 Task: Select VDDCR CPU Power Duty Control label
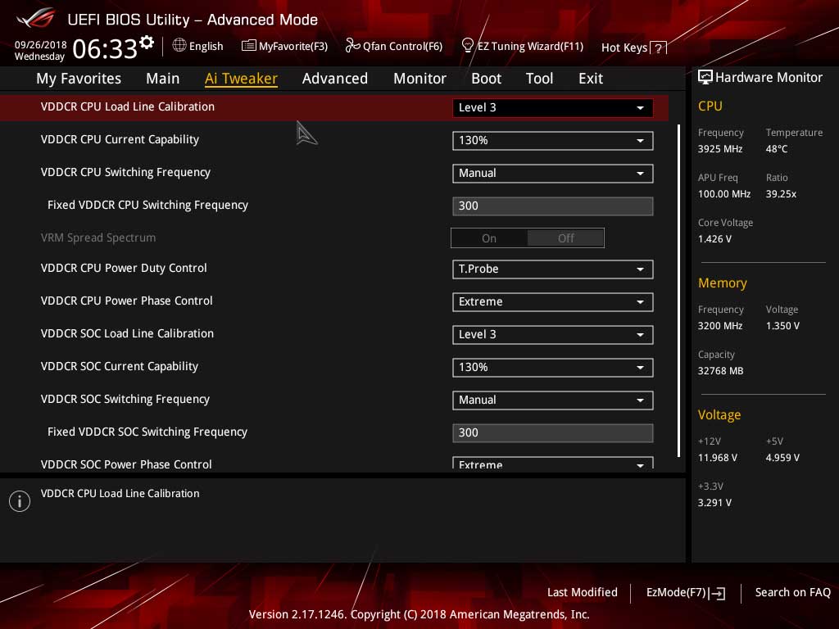tap(124, 268)
